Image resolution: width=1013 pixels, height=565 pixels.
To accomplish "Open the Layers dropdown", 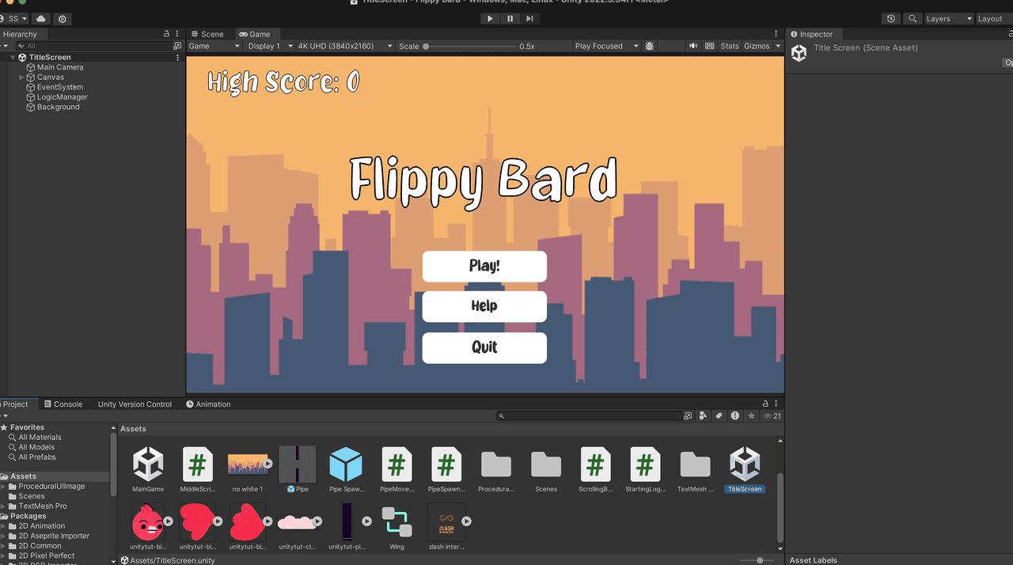I will [x=947, y=18].
